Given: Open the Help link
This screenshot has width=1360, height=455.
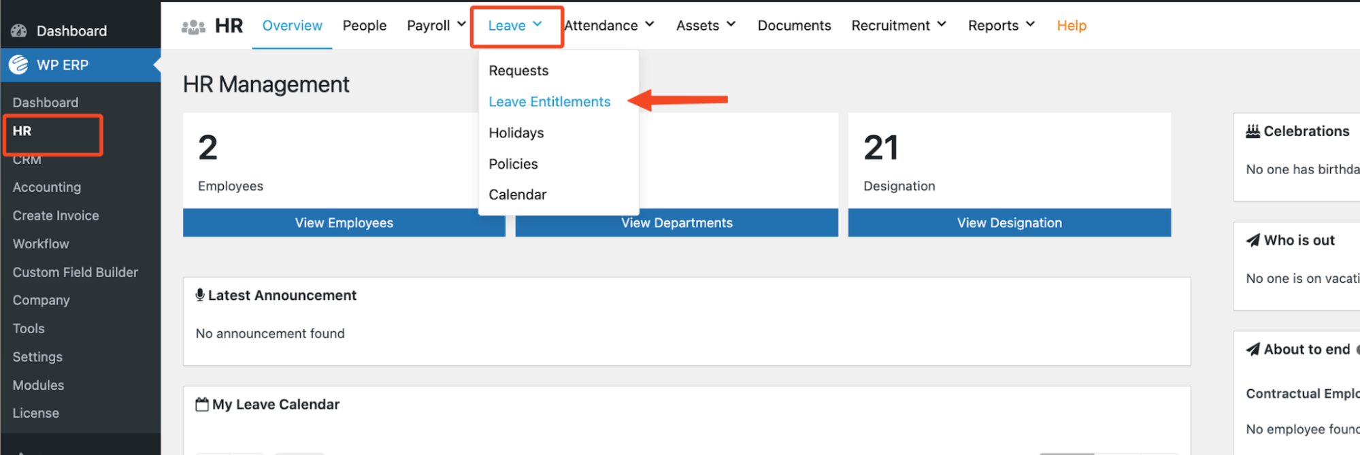Looking at the screenshot, I should [1071, 25].
